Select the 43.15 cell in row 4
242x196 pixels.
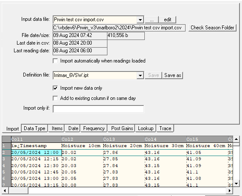(166, 166)
